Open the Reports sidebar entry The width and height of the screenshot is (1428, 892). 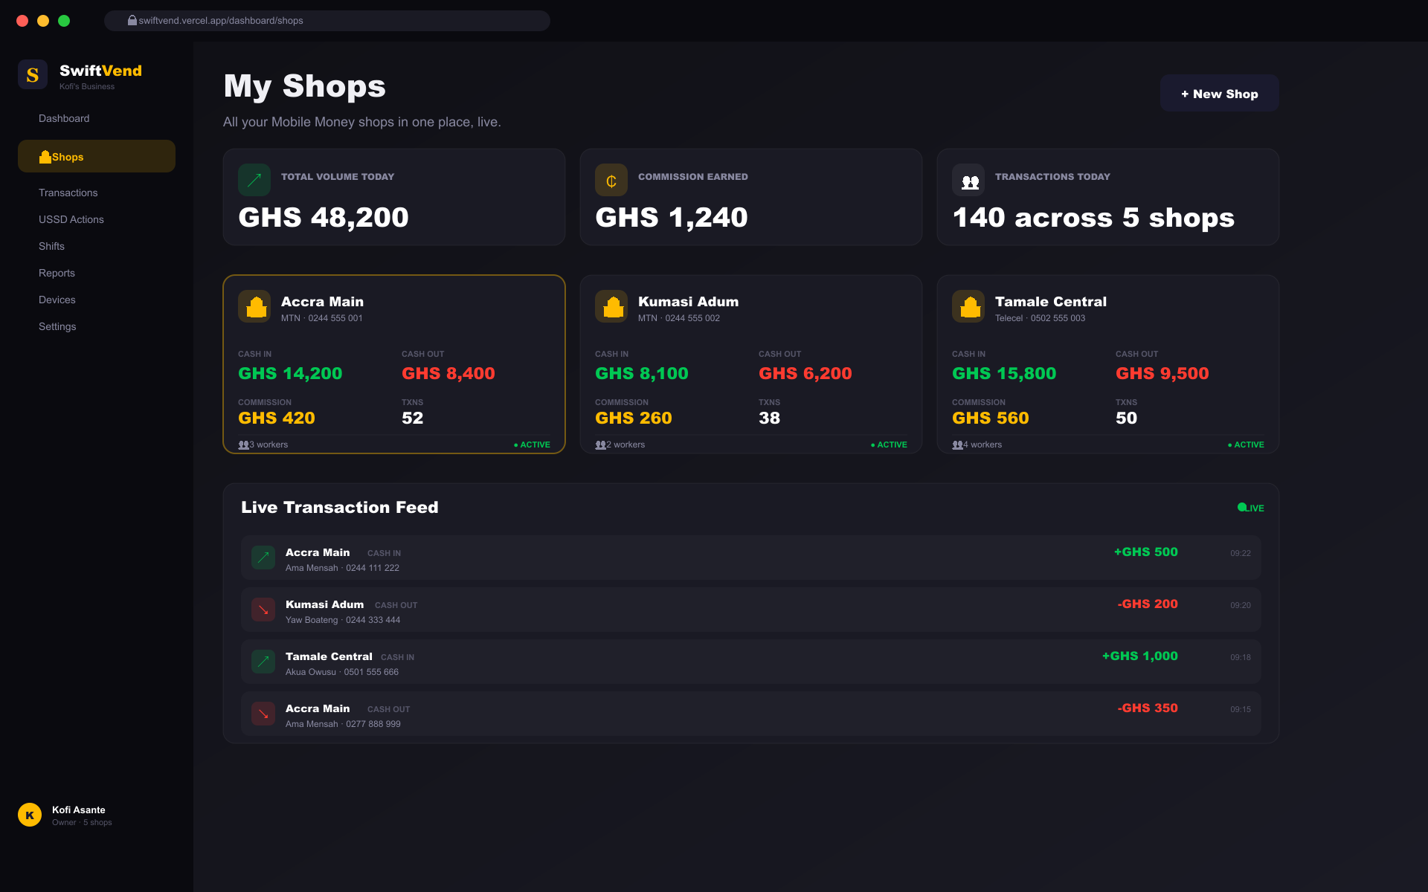point(57,273)
